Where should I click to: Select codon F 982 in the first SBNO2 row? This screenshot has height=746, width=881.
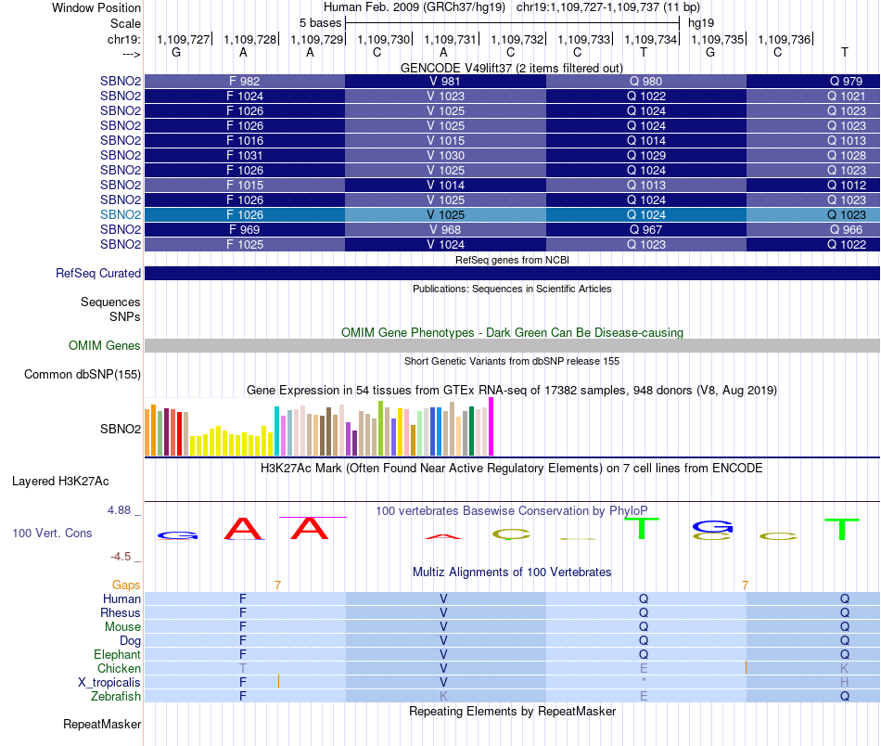pyautogui.click(x=245, y=81)
